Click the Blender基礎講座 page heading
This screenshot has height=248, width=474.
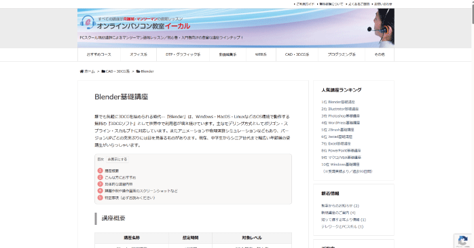(122, 96)
